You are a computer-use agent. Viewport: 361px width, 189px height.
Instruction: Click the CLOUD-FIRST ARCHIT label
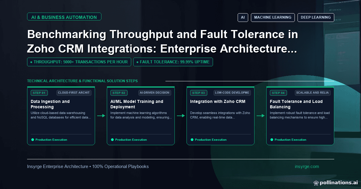pos(74,93)
